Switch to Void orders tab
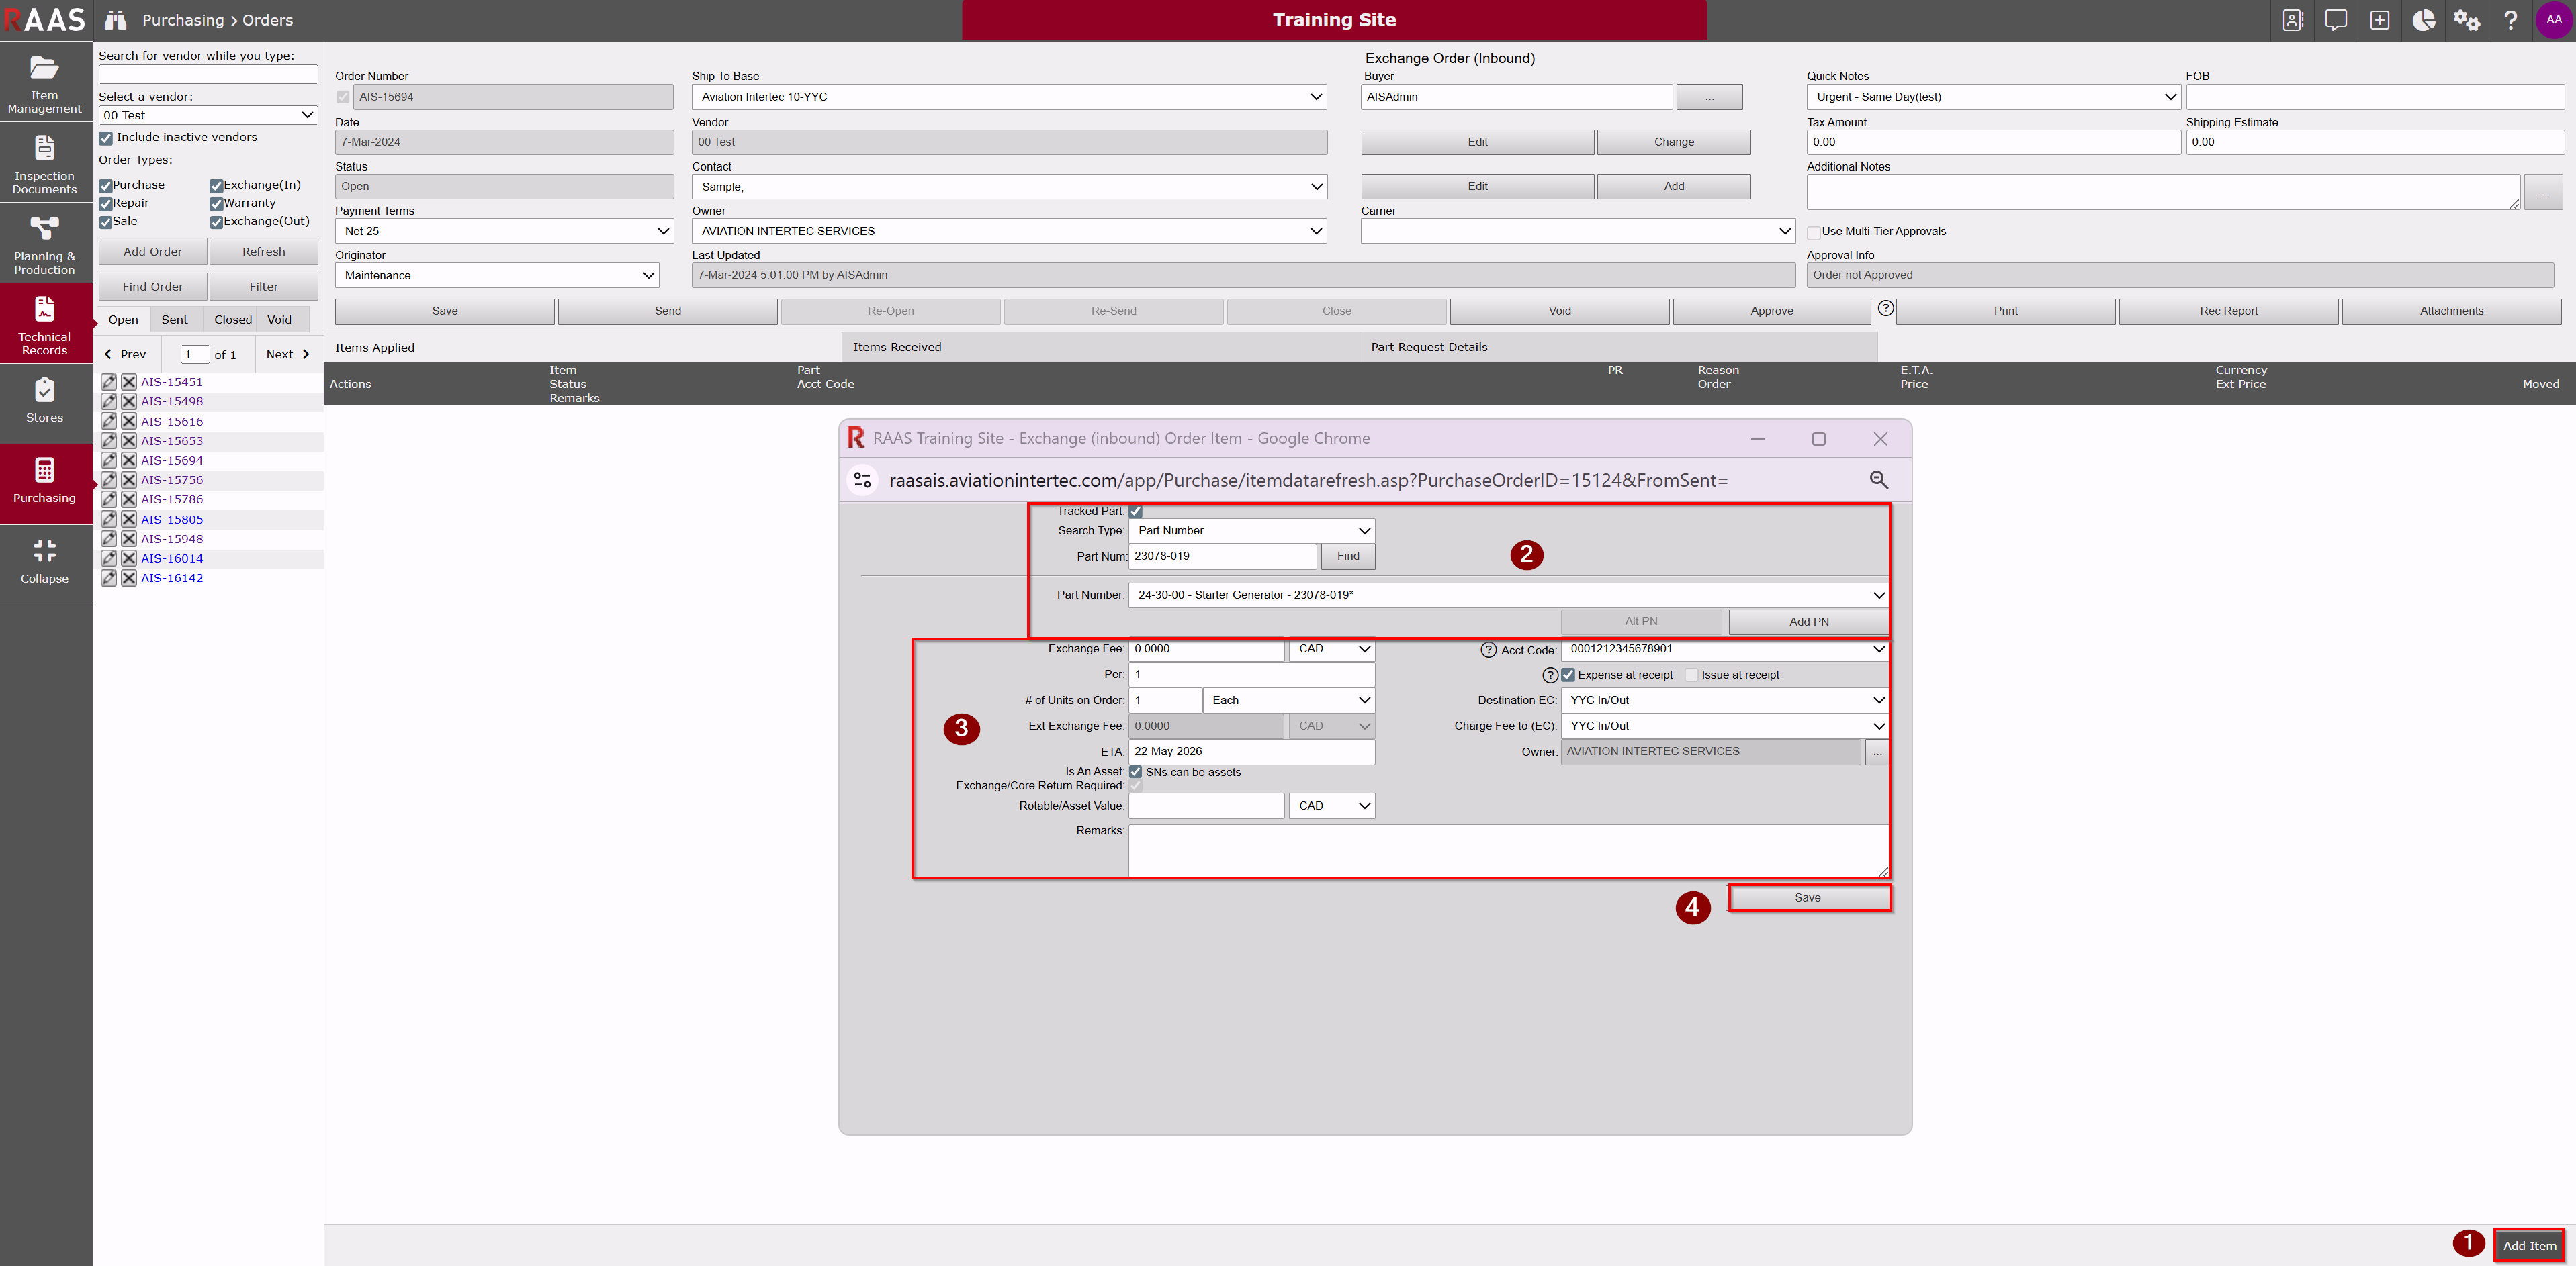2576x1266 pixels. coord(280,320)
